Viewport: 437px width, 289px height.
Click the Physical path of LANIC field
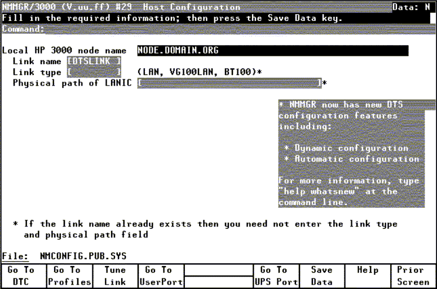coord(229,83)
